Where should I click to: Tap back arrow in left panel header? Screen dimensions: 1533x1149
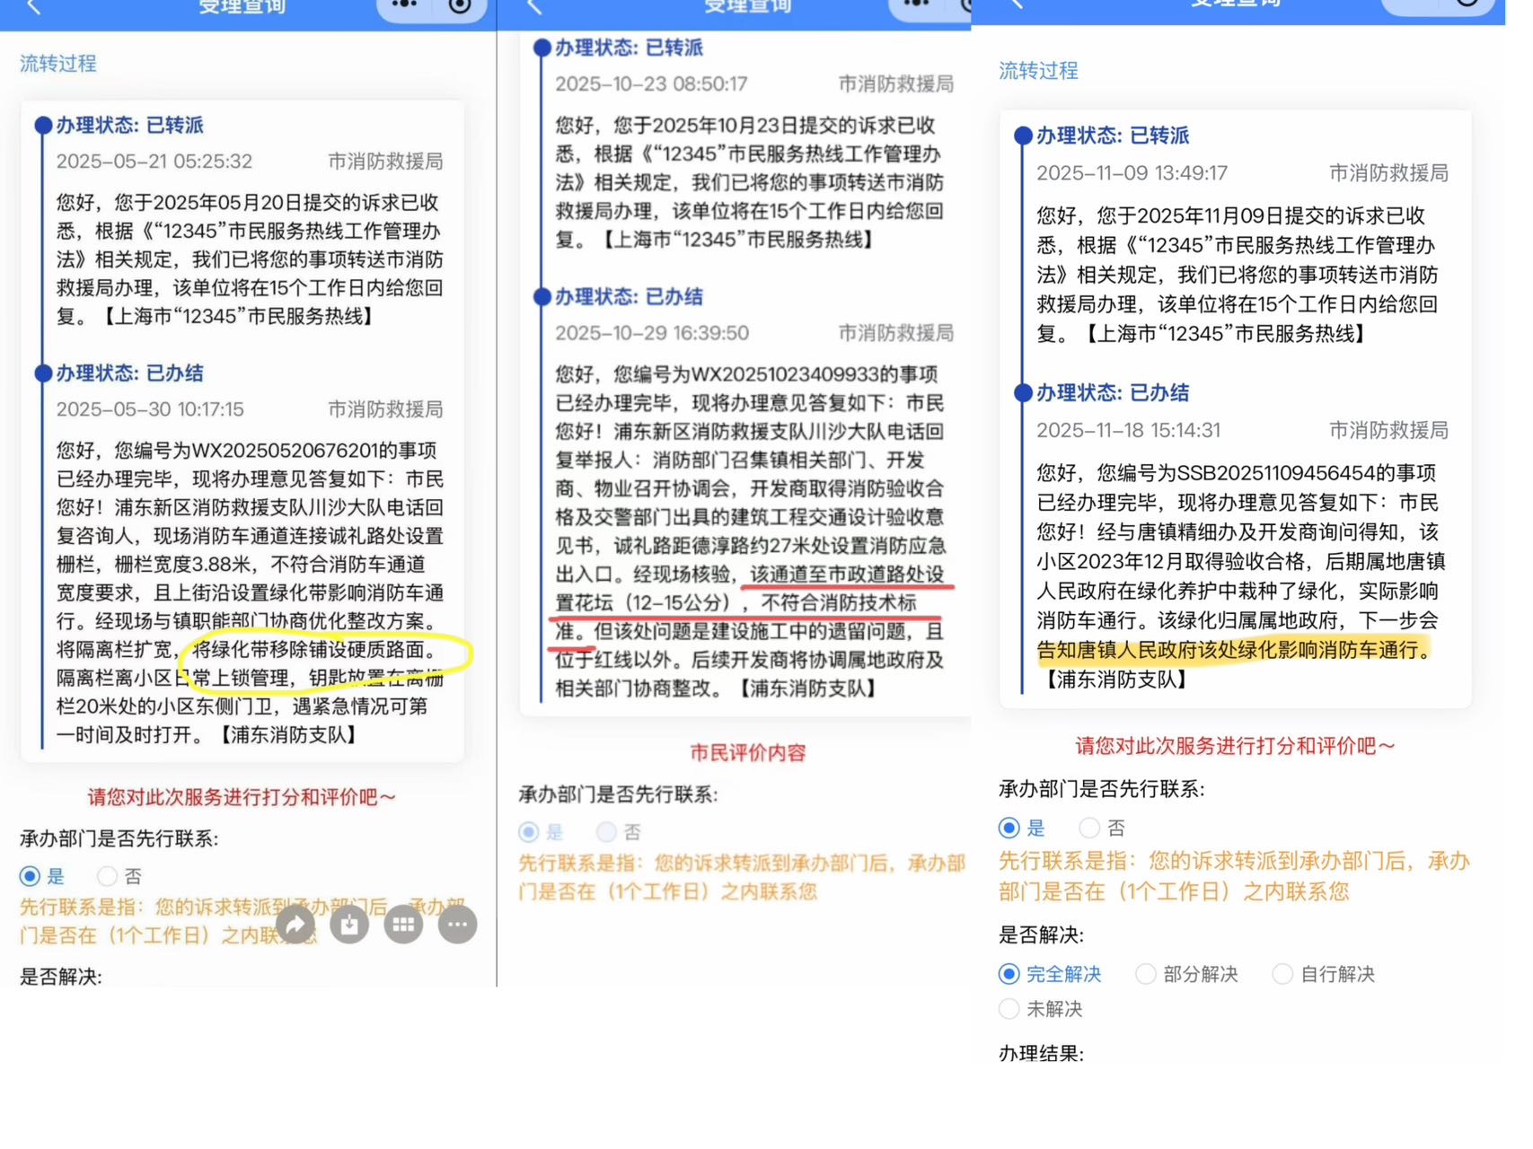click(33, 7)
